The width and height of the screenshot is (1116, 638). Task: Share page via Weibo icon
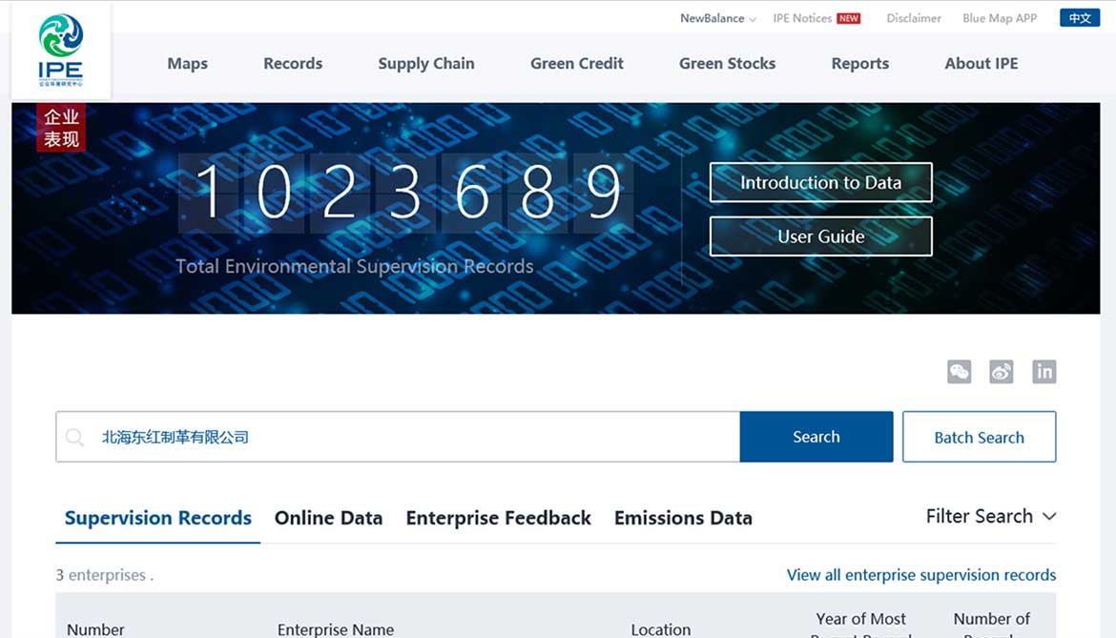1001,372
